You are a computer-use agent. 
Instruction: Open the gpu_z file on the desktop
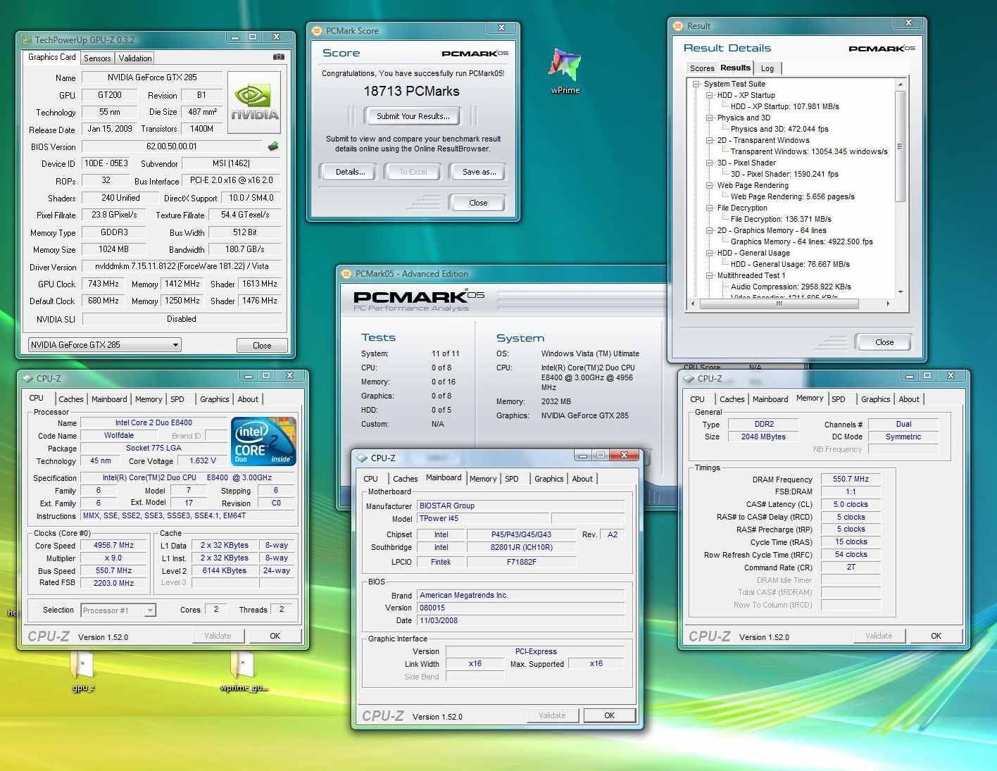coord(83,672)
